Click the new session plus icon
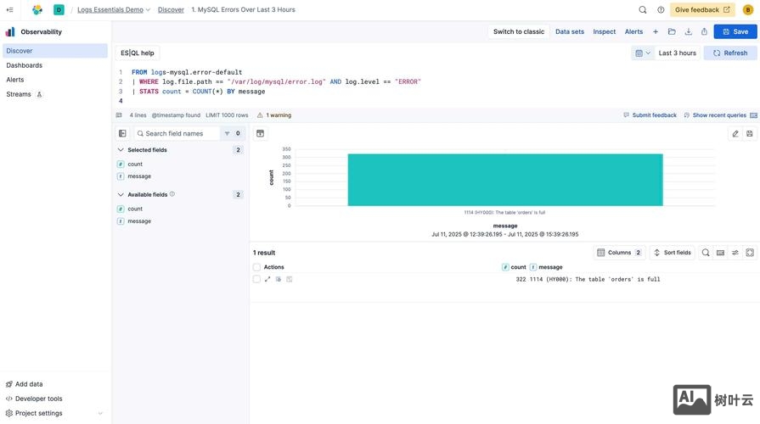 [656, 31]
